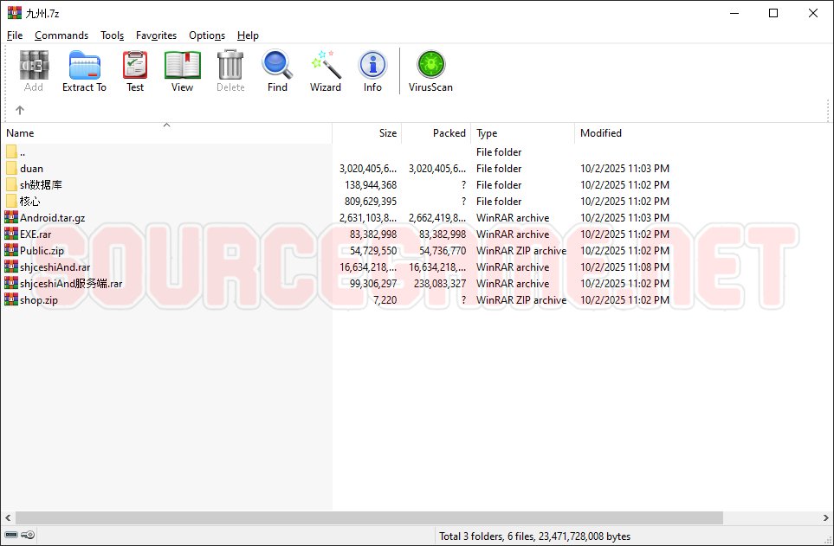Screen dimensions: 834x546
Task: Launch the Find tool
Action: [277, 71]
